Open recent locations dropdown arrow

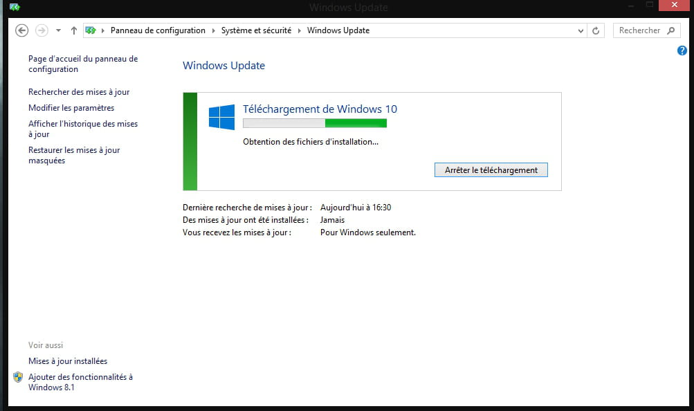tap(58, 30)
